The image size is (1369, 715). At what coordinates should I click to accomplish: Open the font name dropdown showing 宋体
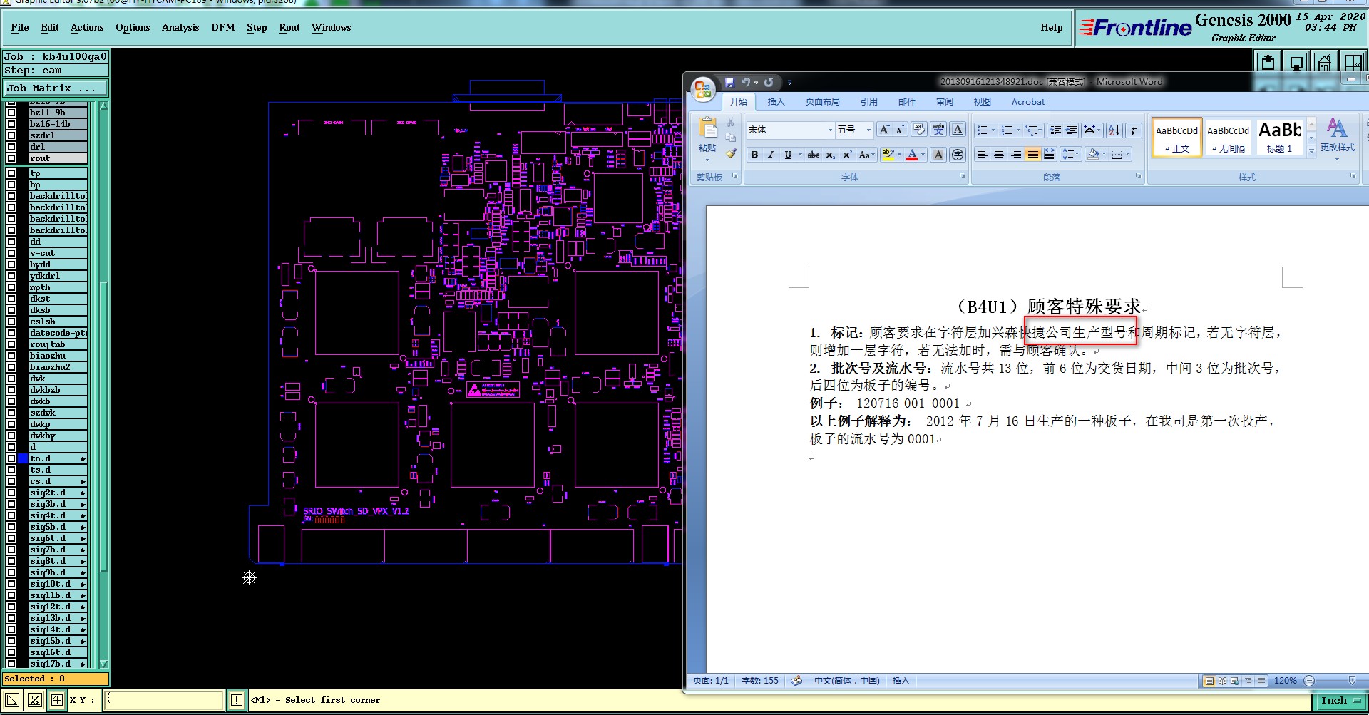(830, 130)
